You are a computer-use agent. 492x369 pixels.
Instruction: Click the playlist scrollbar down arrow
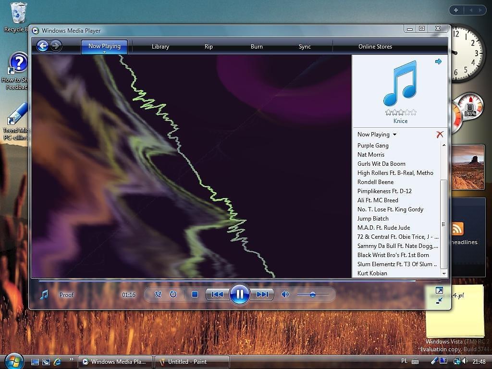[x=443, y=273]
